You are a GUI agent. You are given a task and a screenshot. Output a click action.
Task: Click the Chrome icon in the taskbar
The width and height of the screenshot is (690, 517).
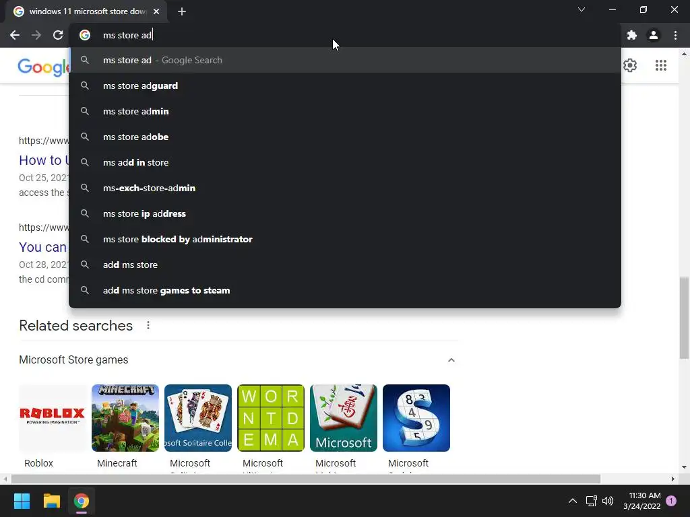[x=82, y=501]
